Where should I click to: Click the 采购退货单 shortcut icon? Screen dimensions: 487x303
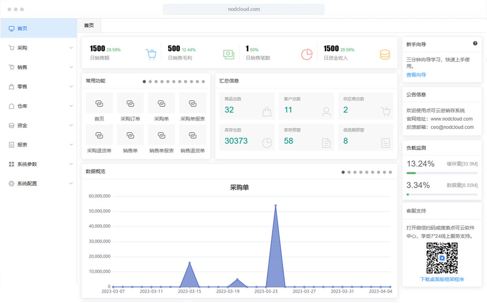(99, 135)
